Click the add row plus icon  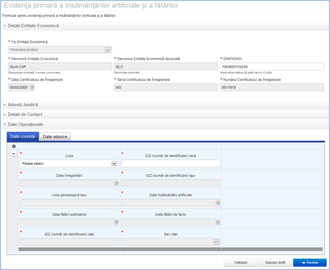[14, 146]
